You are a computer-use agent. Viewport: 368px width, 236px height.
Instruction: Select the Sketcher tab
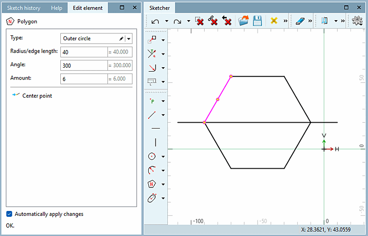(159, 8)
